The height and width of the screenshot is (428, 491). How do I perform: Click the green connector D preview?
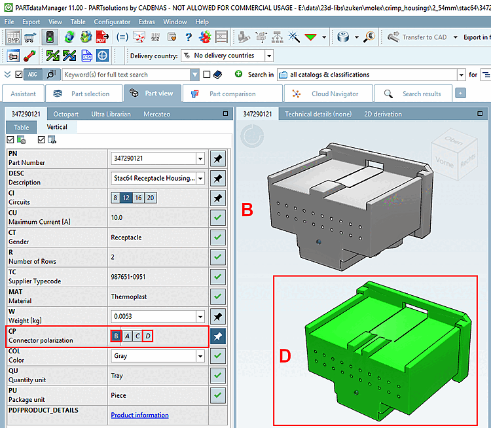pyautogui.click(x=375, y=350)
